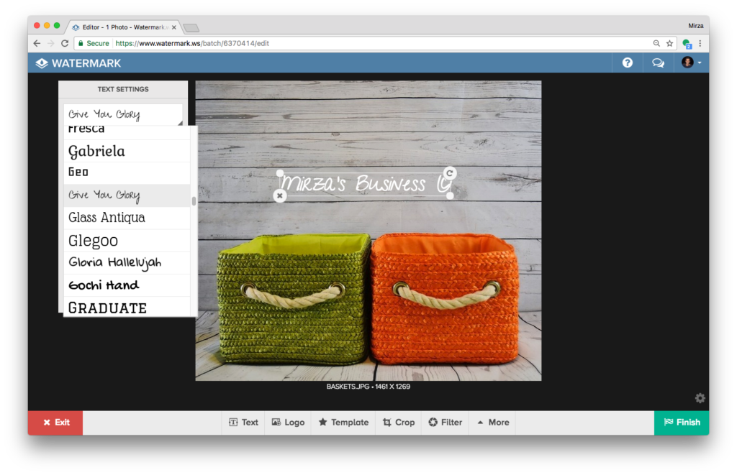Reload the page

coord(65,43)
